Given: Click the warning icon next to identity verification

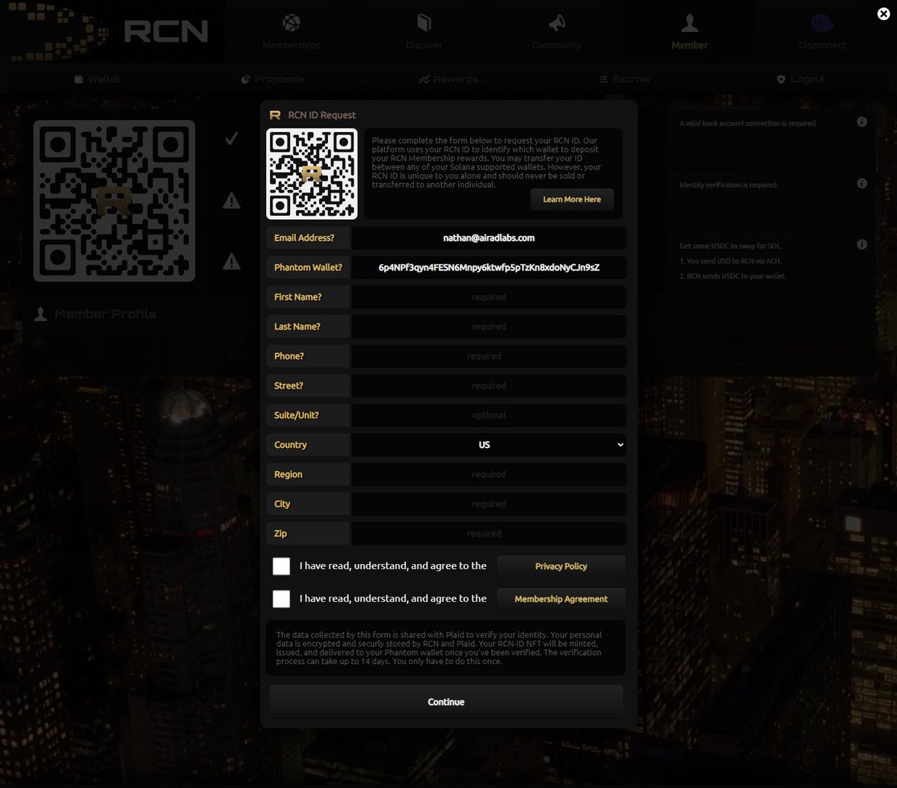Looking at the screenshot, I should [232, 200].
